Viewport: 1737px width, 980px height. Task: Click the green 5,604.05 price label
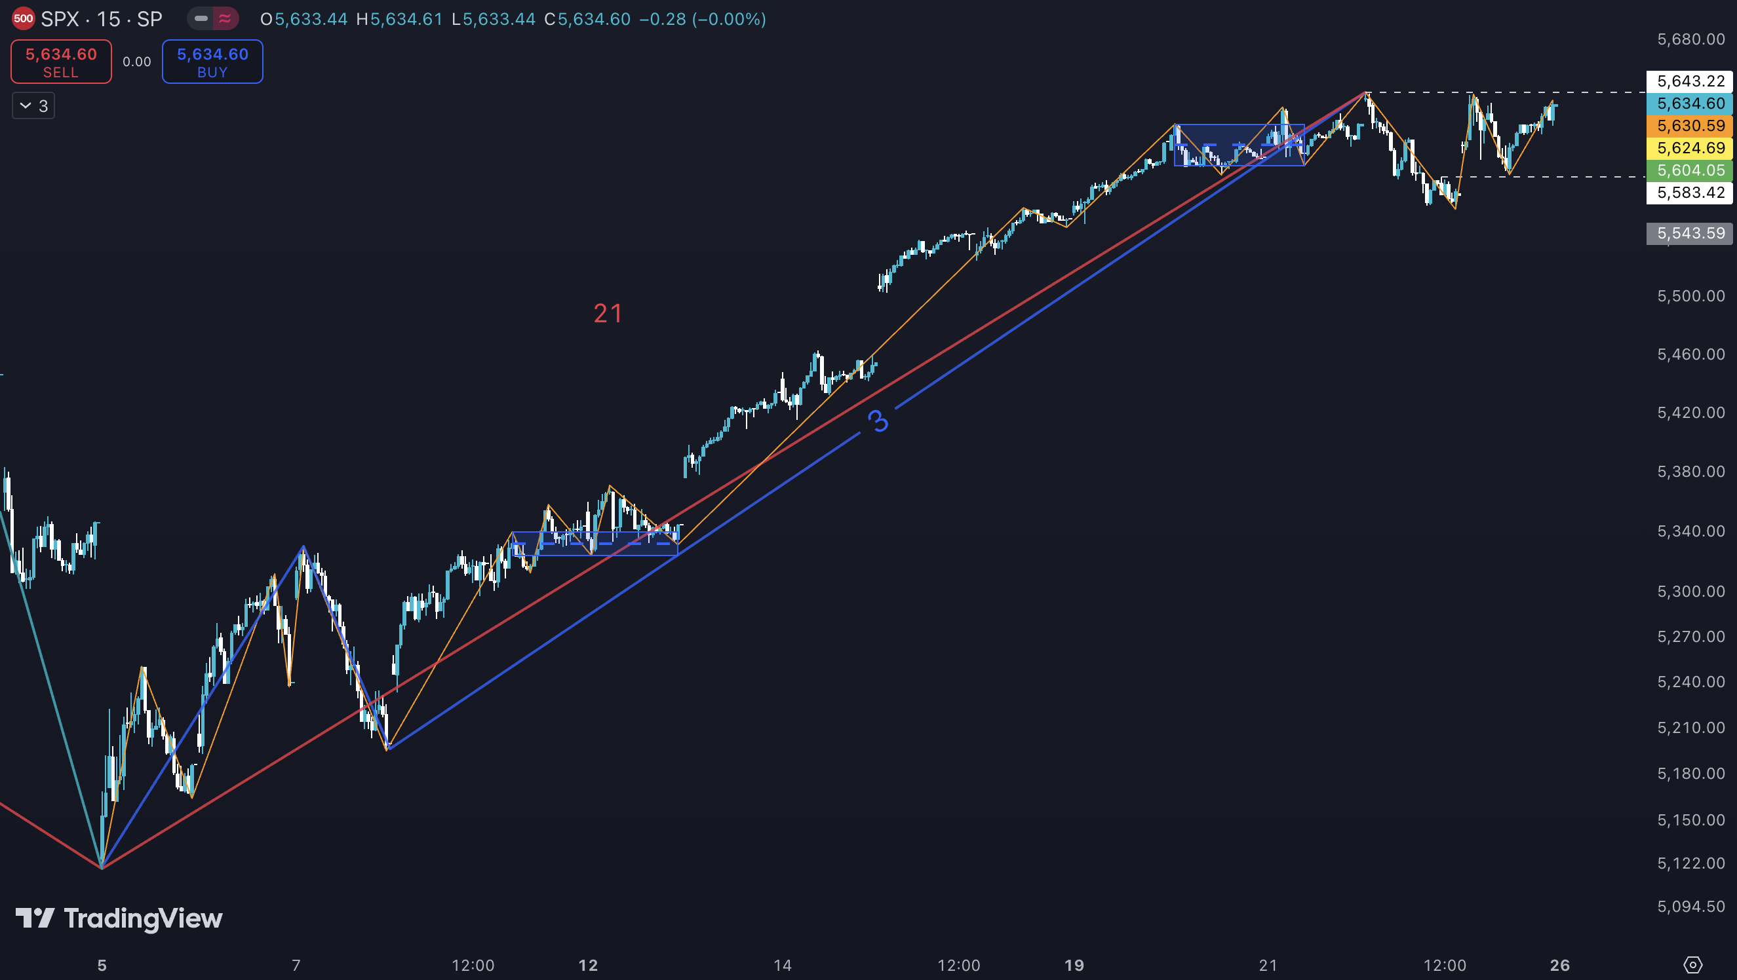pyautogui.click(x=1690, y=170)
